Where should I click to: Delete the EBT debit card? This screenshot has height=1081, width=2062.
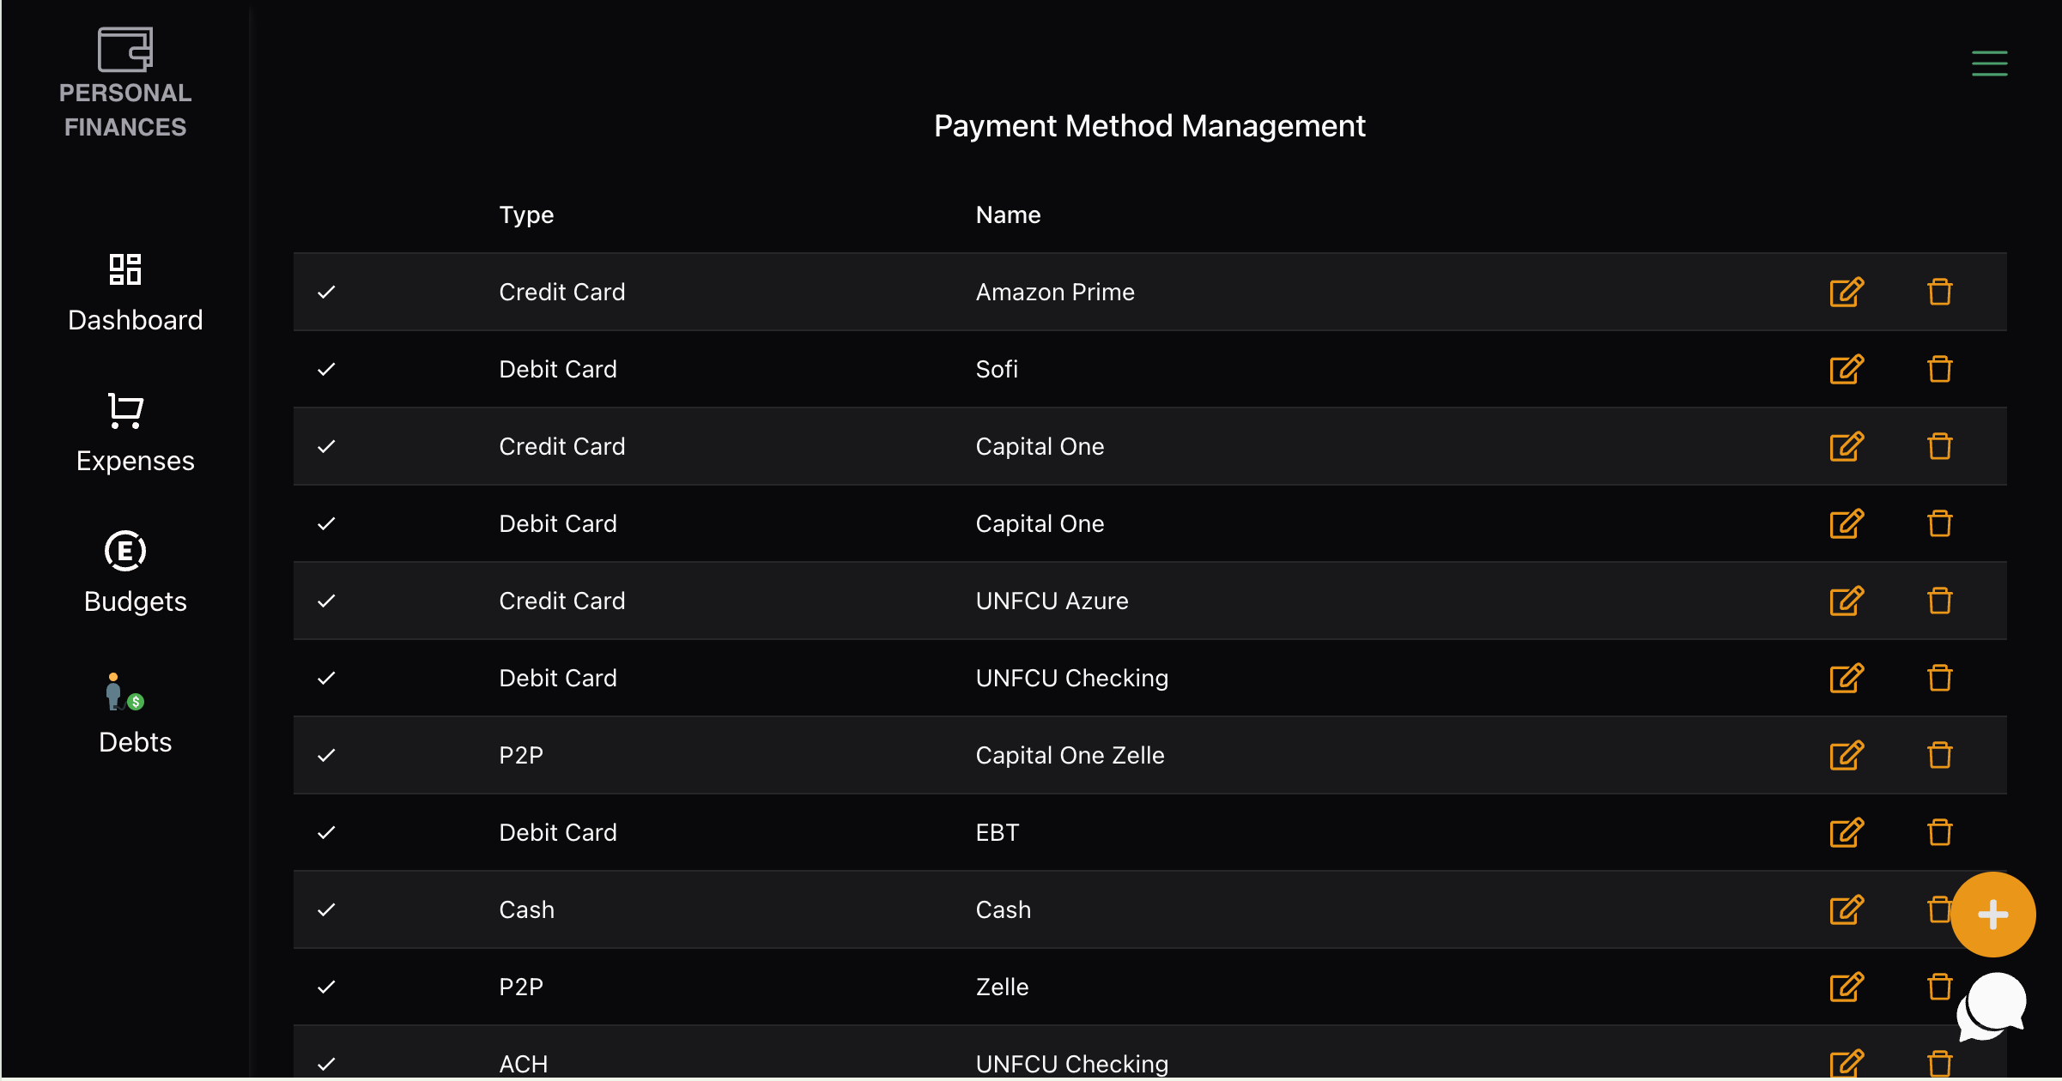[x=1940, y=831]
